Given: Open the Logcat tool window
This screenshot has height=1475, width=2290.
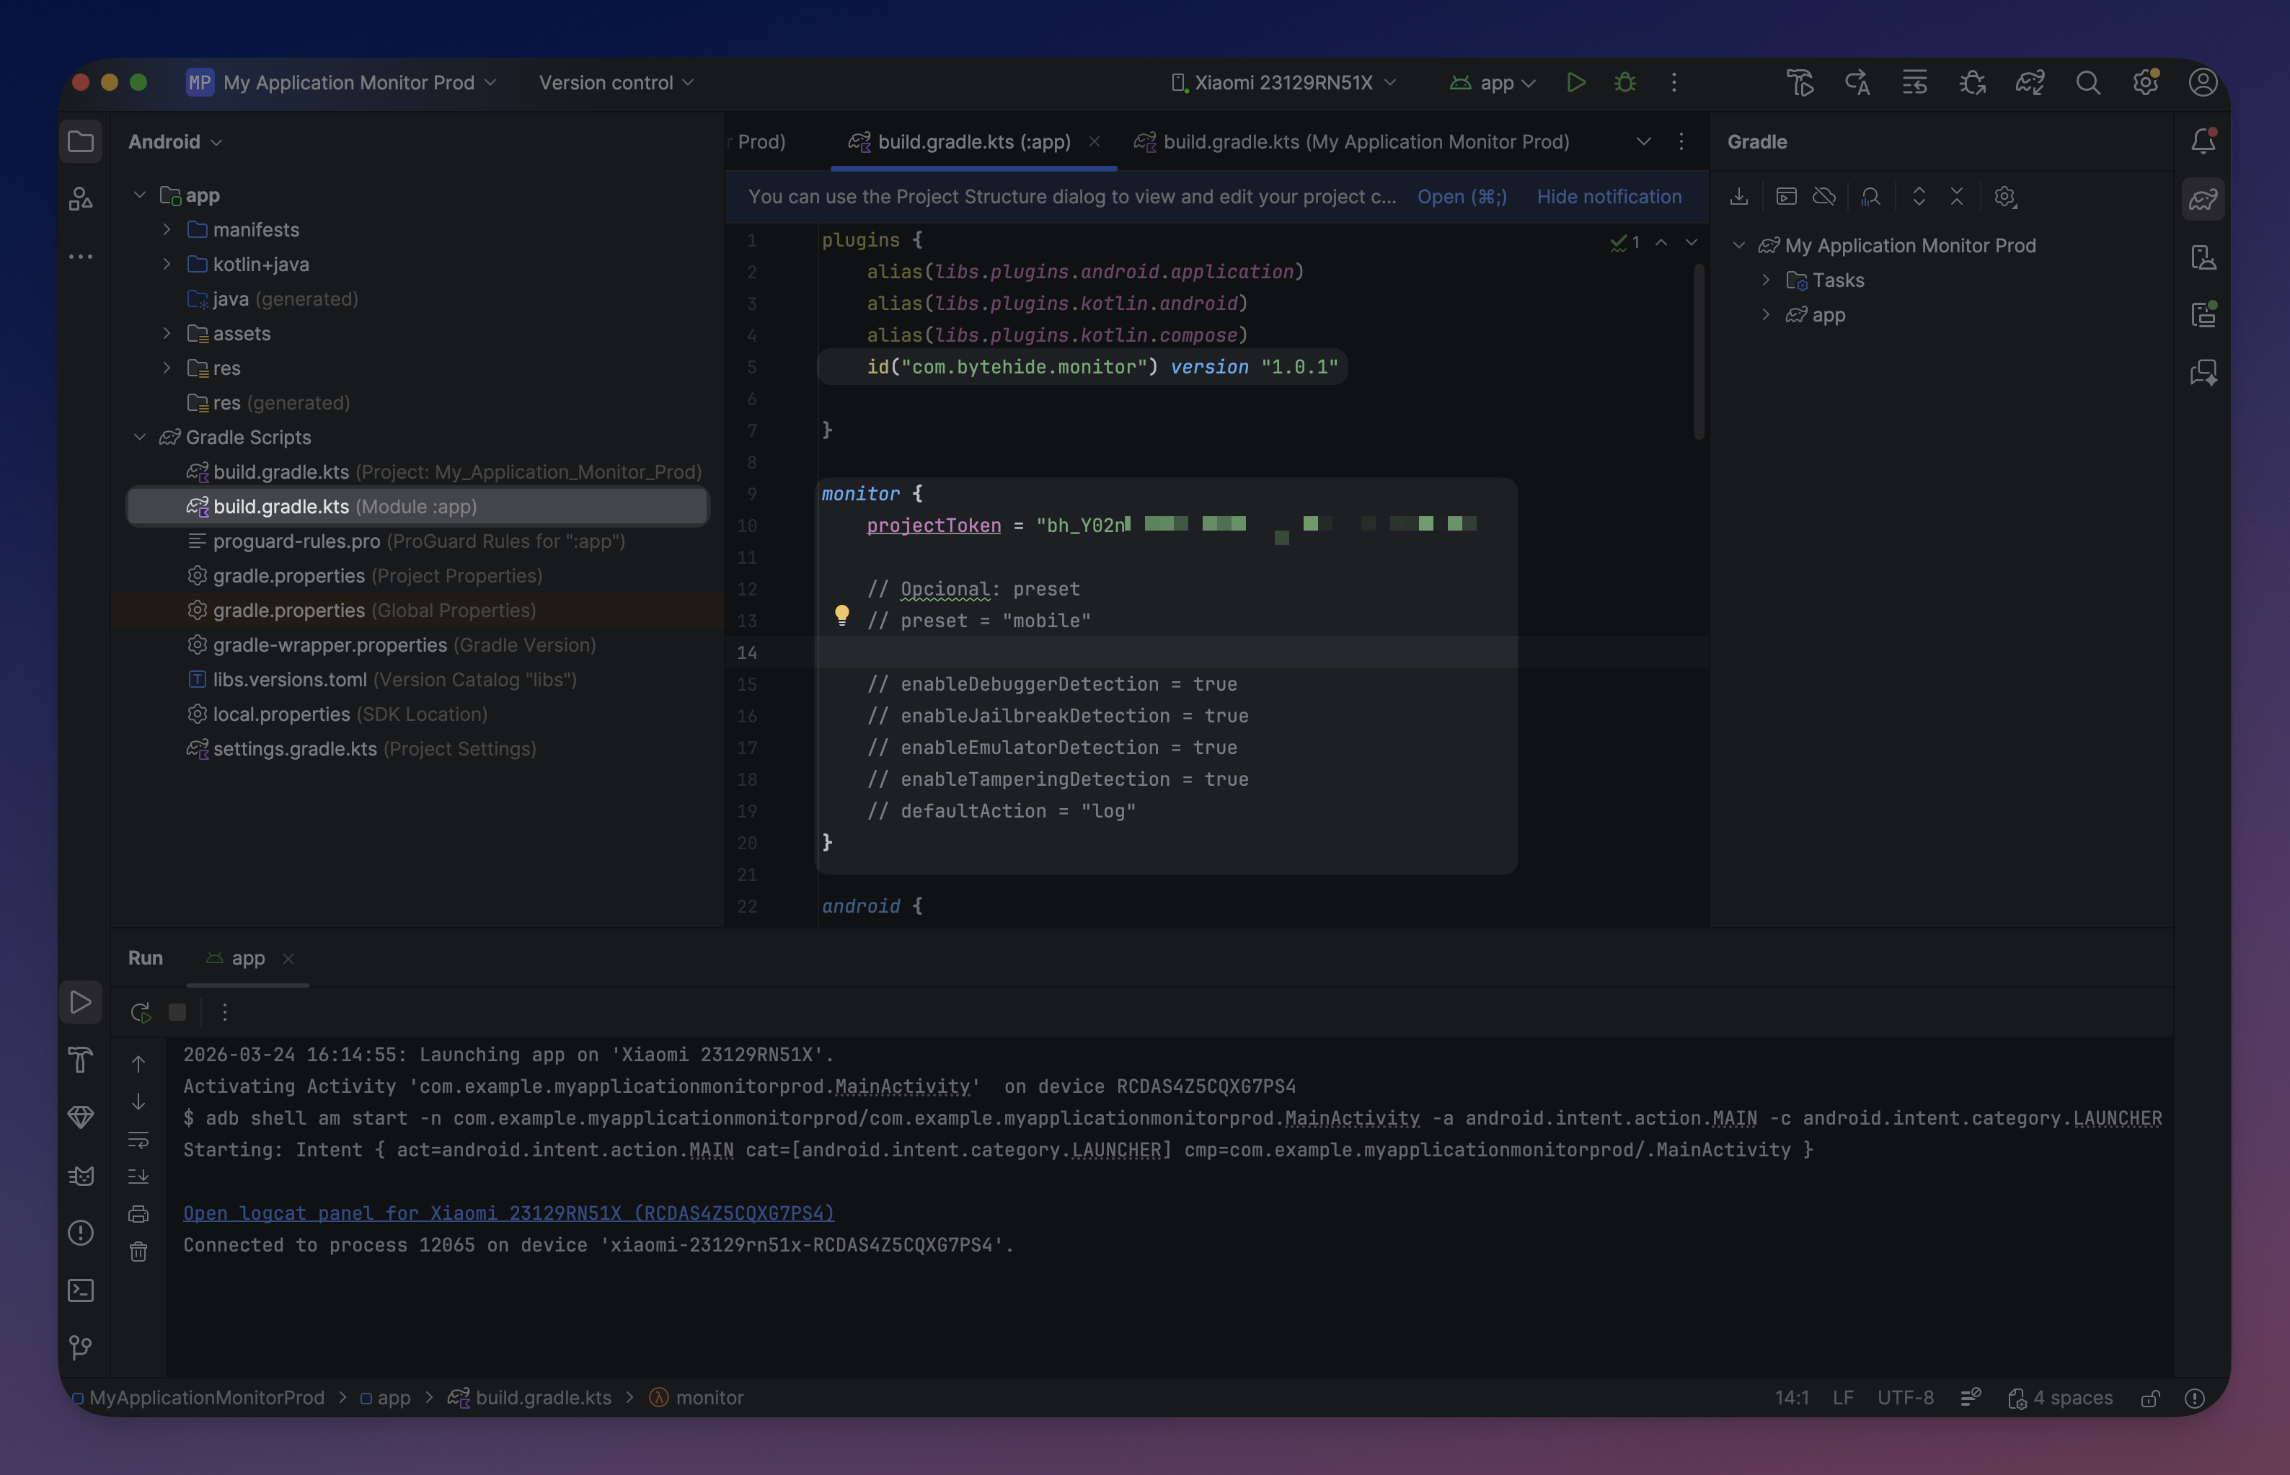Looking at the screenshot, I should pos(81,1175).
